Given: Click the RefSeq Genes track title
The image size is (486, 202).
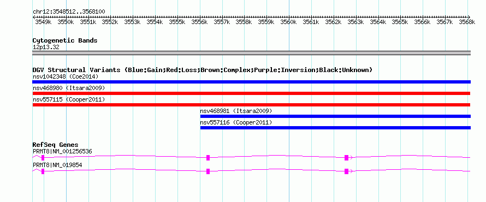Looking at the screenshot, I should tap(55, 145).
